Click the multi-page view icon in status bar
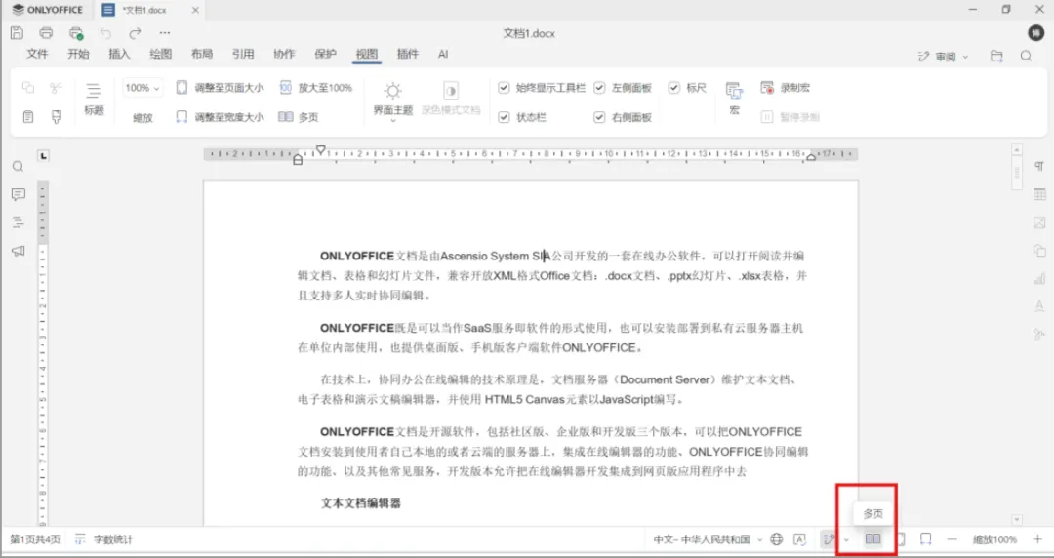The width and height of the screenshot is (1054, 558). tap(872, 538)
